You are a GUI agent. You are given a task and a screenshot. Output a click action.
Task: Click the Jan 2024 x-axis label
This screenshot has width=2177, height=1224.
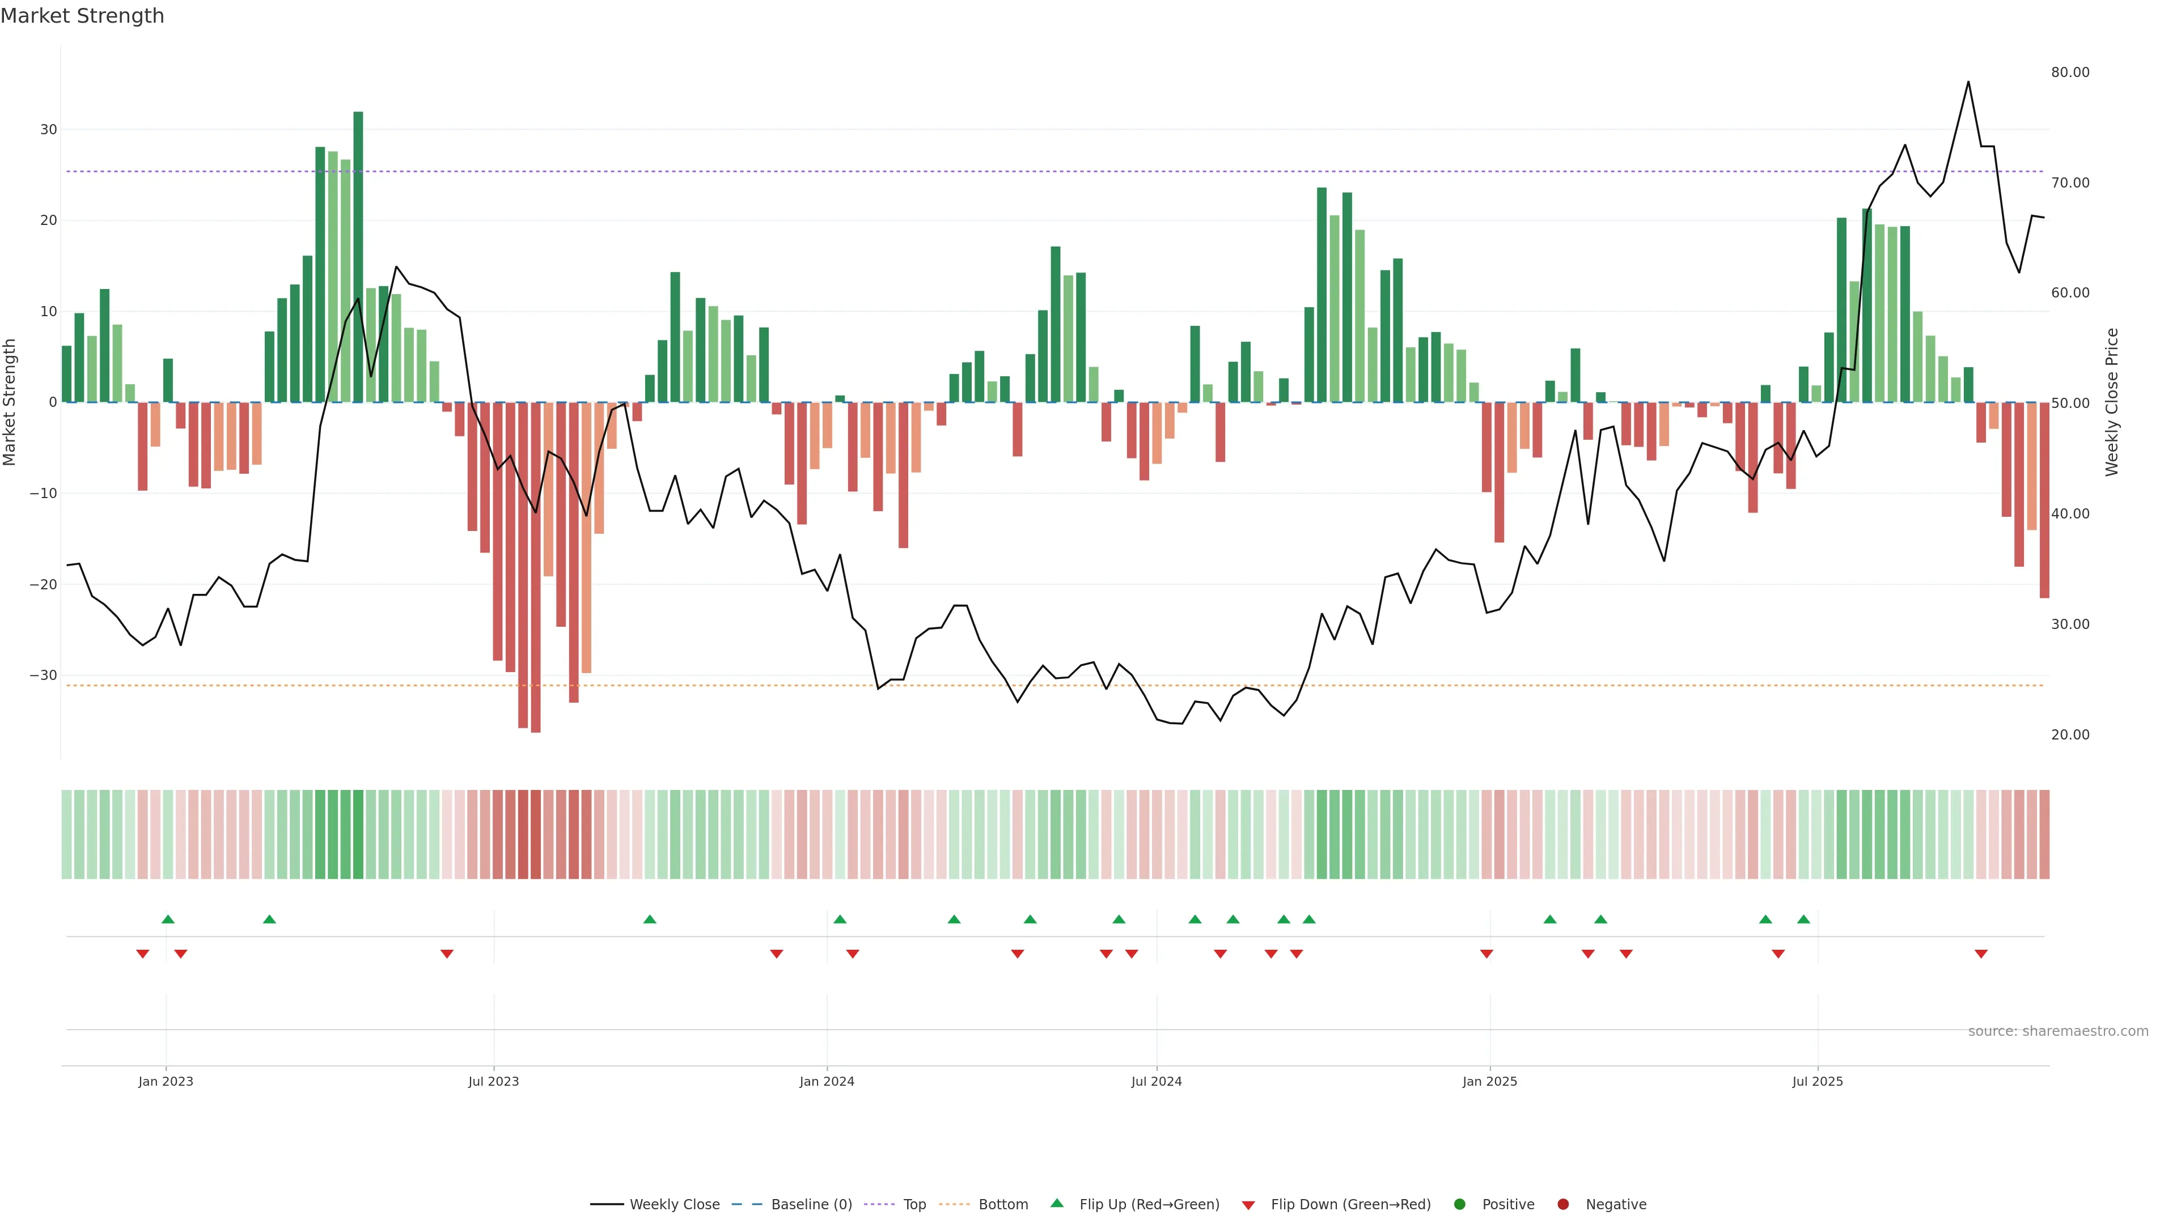pyautogui.click(x=827, y=1081)
